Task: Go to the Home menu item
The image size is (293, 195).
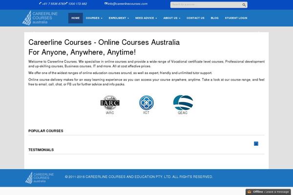Action: click(76, 18)
